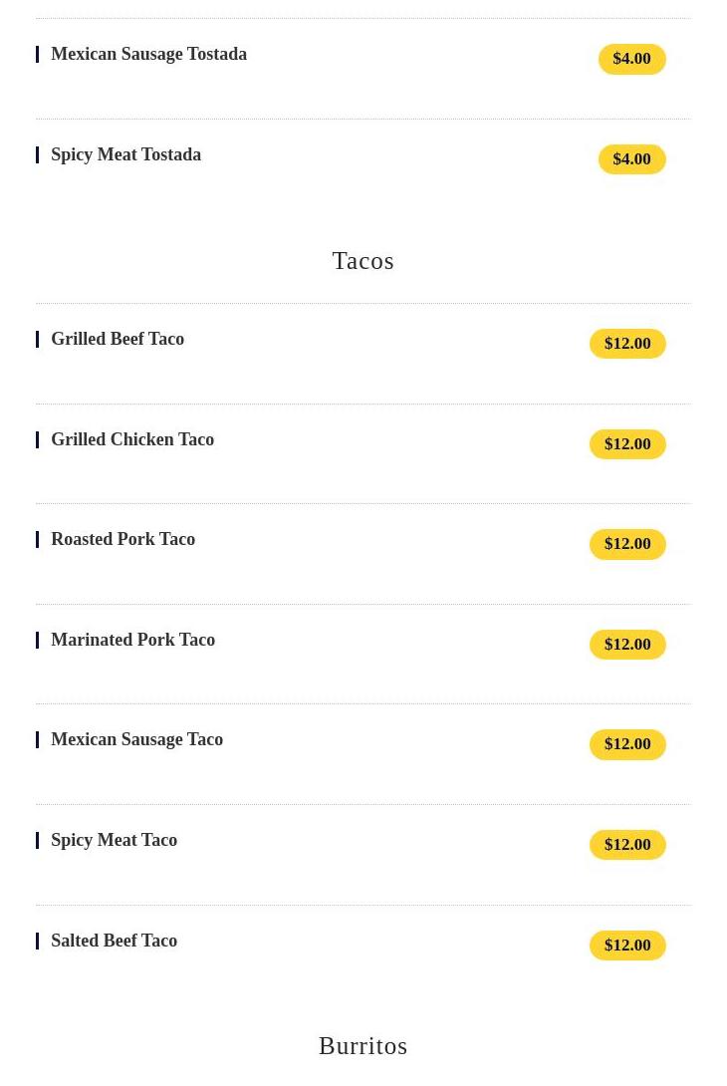Click the $4.00 price for Mexican Sausage Tostada
The width and height of the screenshot is (727, 1086).
click(631, 59)
